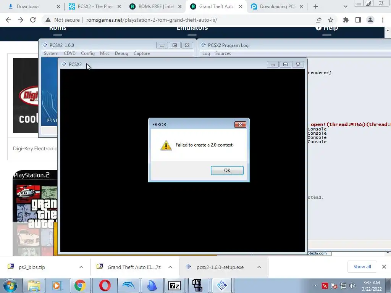Open the Debug menu in PCSX2
The width and height of the screenshot is (391, 293).
tap(121, 53)
